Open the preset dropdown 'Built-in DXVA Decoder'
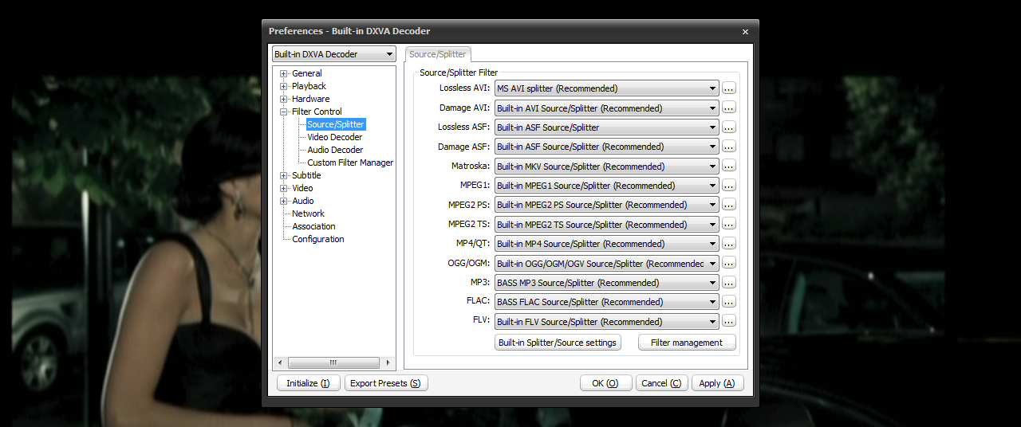This screenshot has height=427, width=1021. pyautogui.click(x=333, y=54)
